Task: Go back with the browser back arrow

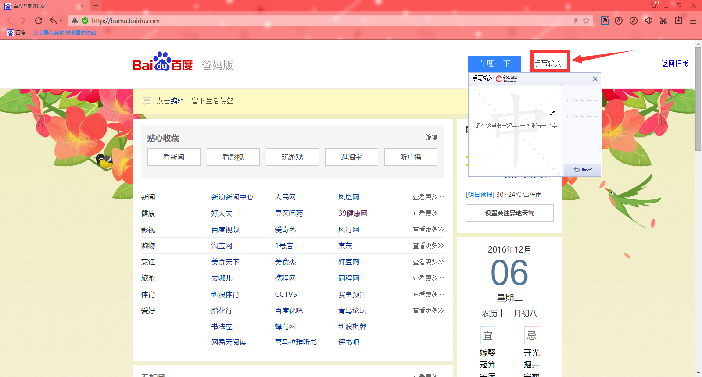Action: [x=9, y=21]
